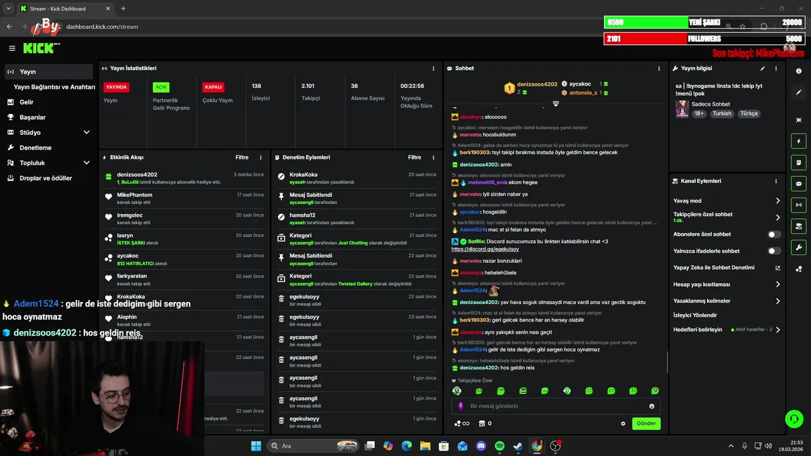Click the lightning bolt icon in right sidebar

tap(798, 141)
